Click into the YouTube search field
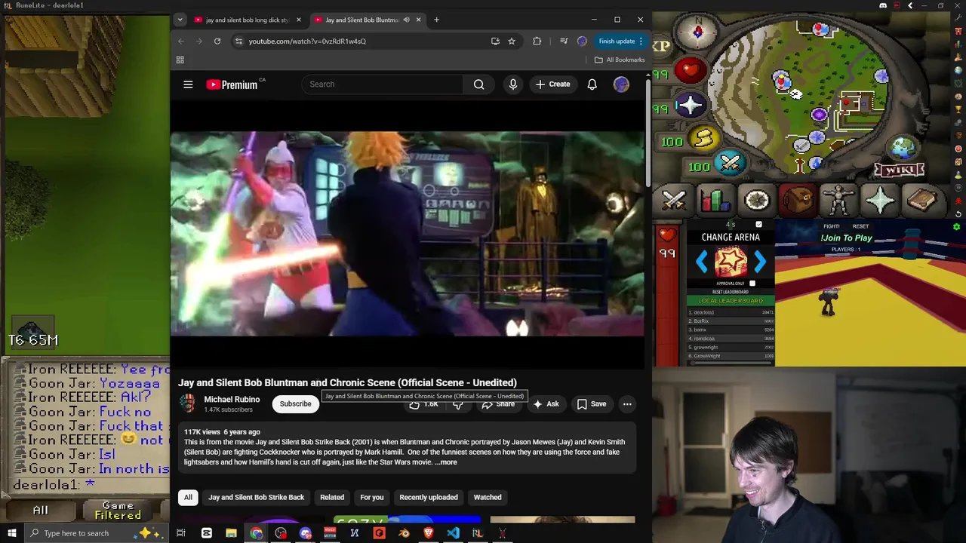Image resolution: width=966 pixels, height=543 pixels. point(383,84)
